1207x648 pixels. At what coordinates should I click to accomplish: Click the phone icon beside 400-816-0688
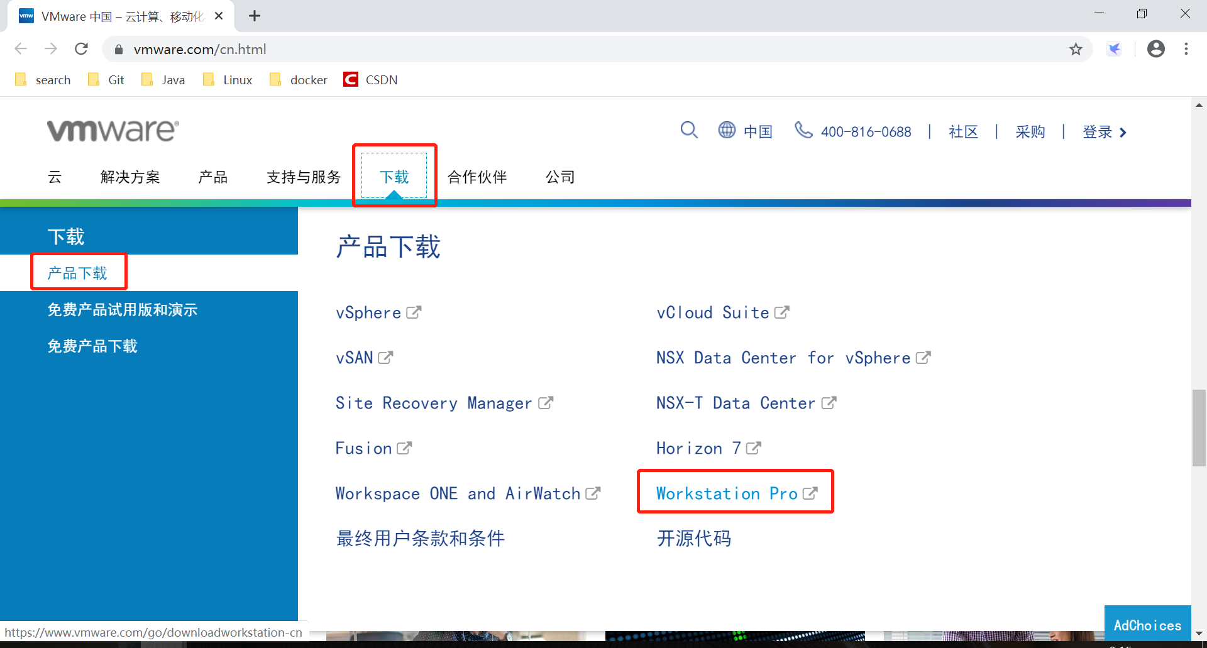(x=803, y=130)
